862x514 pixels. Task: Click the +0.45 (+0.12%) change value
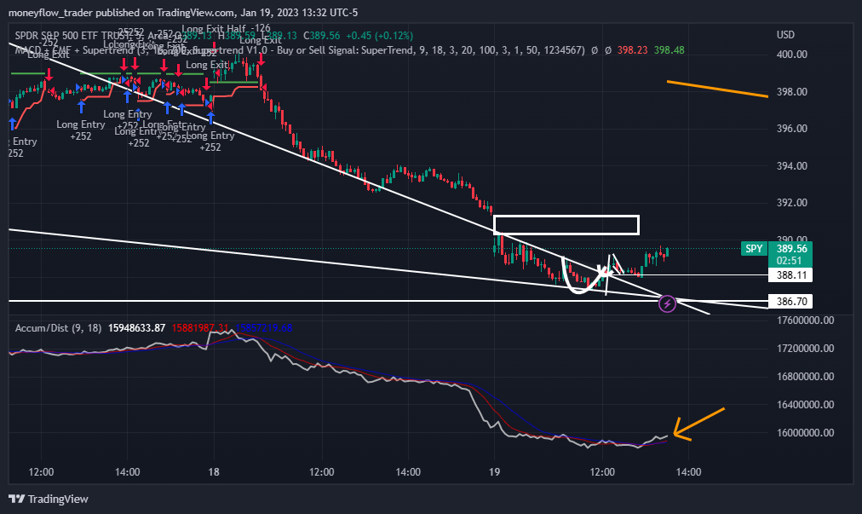pos(379,36)
